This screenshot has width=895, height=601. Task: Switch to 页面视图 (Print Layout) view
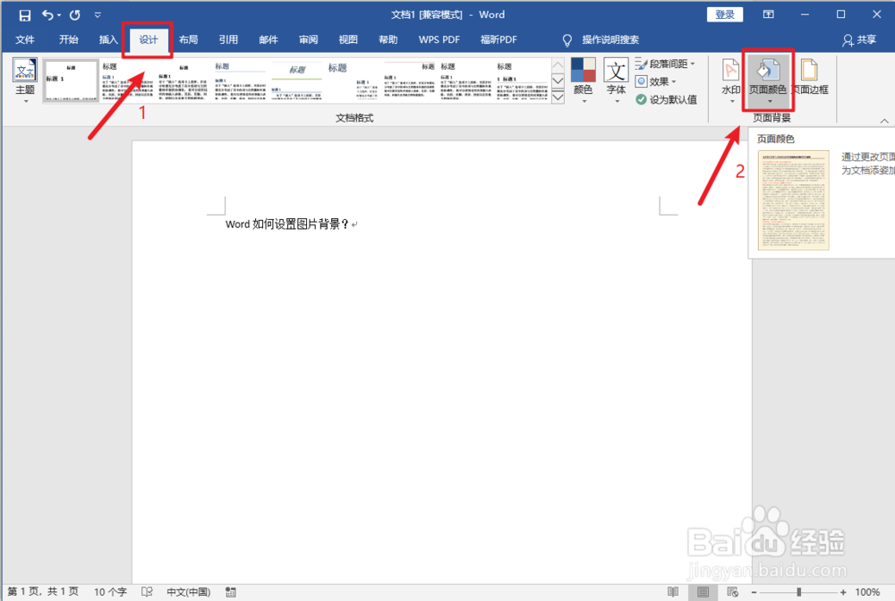click(703, 591)
